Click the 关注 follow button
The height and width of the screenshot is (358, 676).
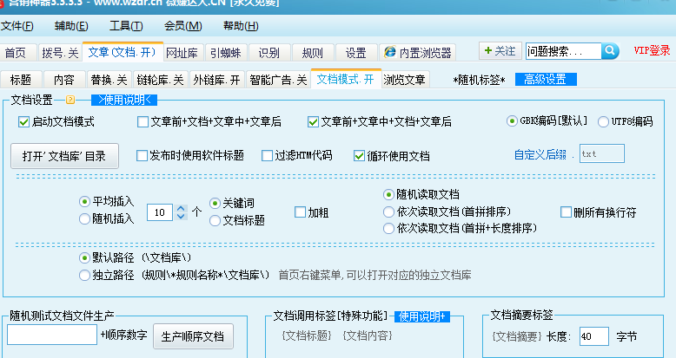click(500, 51)
